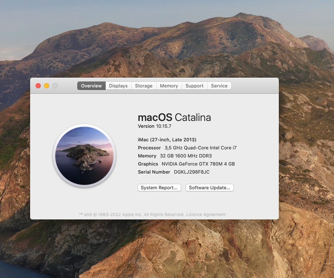Click the System Report... button
Screen dimensions: 334x278
(x=159, y=188)
